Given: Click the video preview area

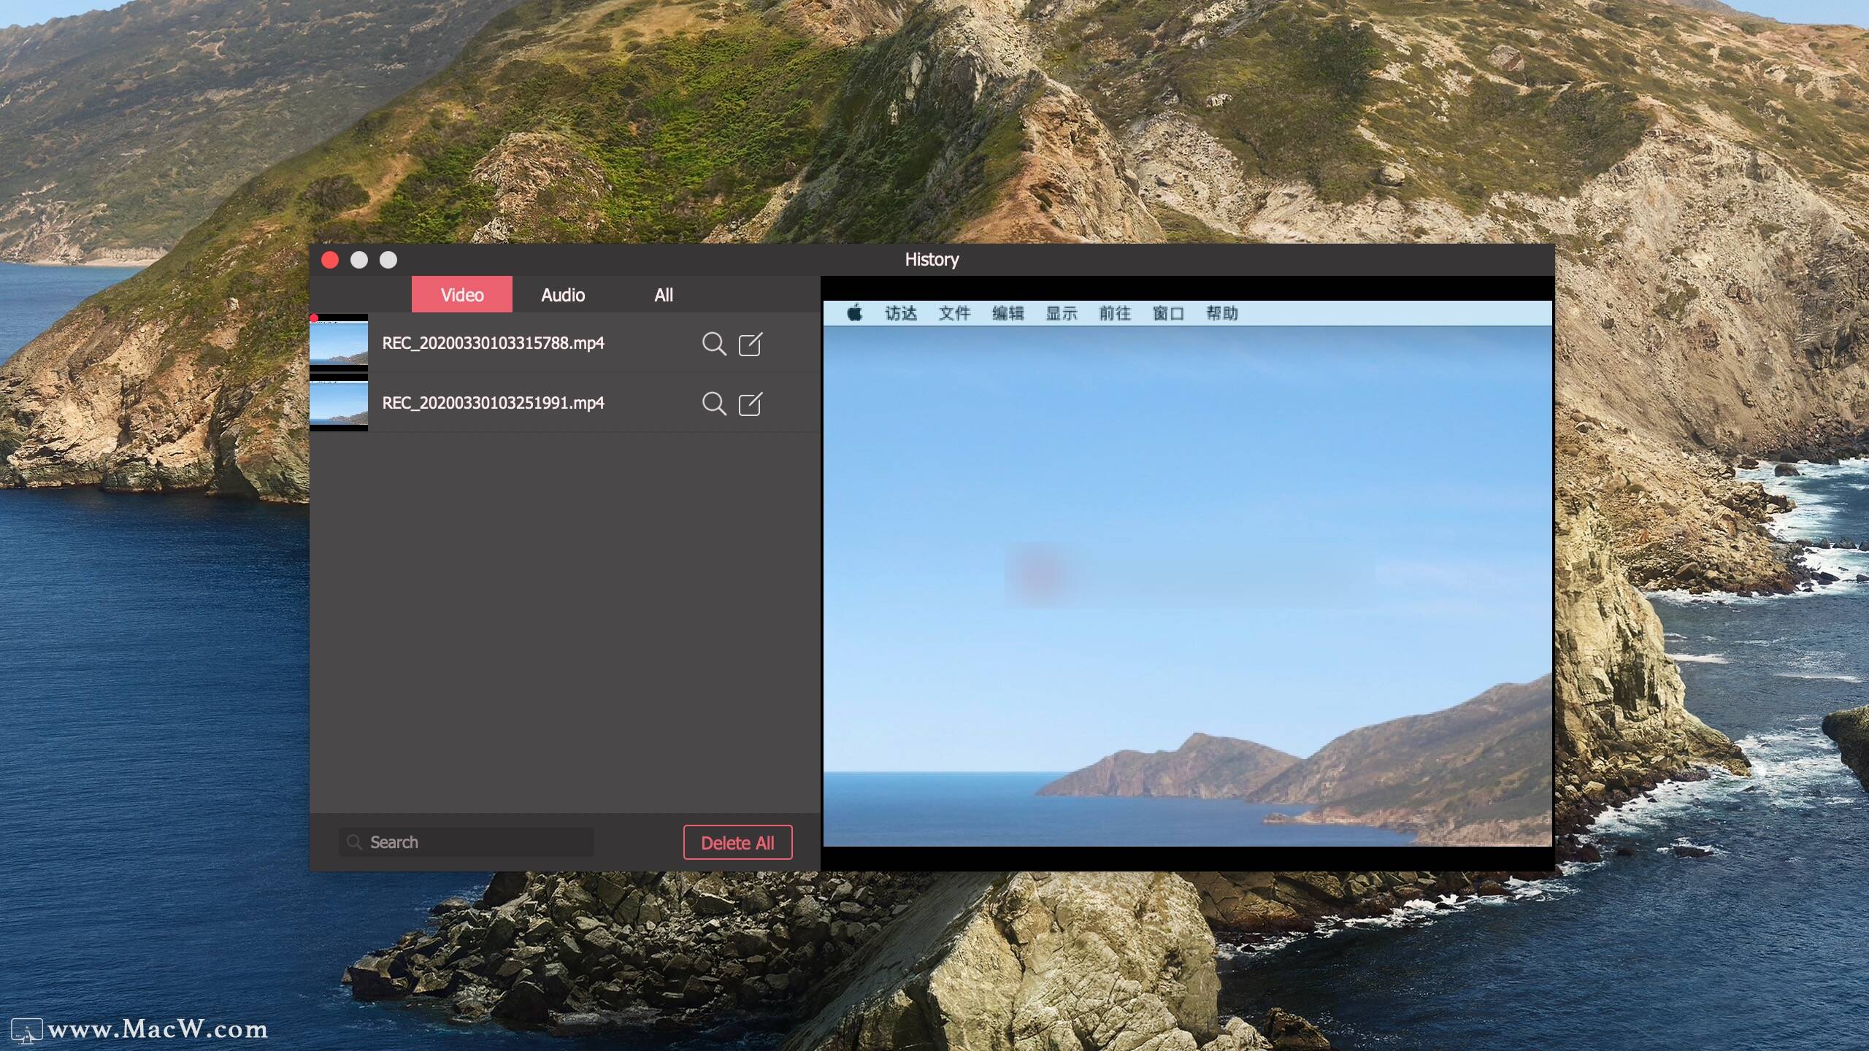Looking at the screenshot, I should [x=1188, y=573].
